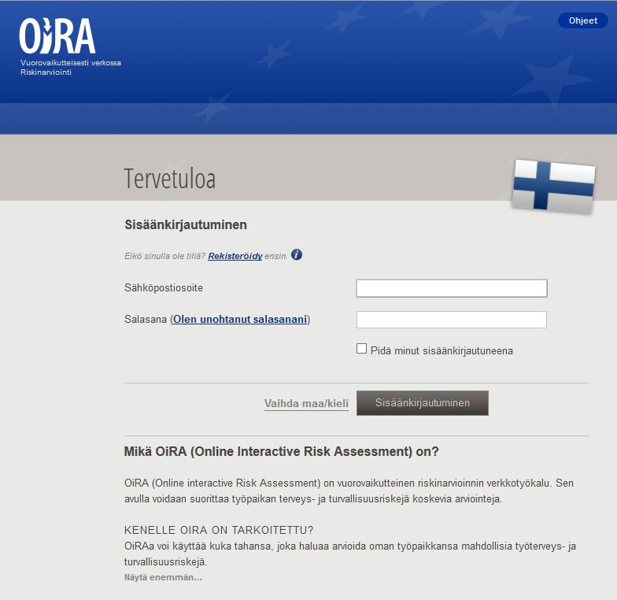The height and width of the screenshot is (600, 617).
Task: Click the Sähköpostiosoite label
Action: 164,288
